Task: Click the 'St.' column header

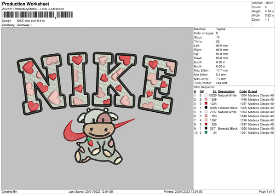Action: click(214, 92)
